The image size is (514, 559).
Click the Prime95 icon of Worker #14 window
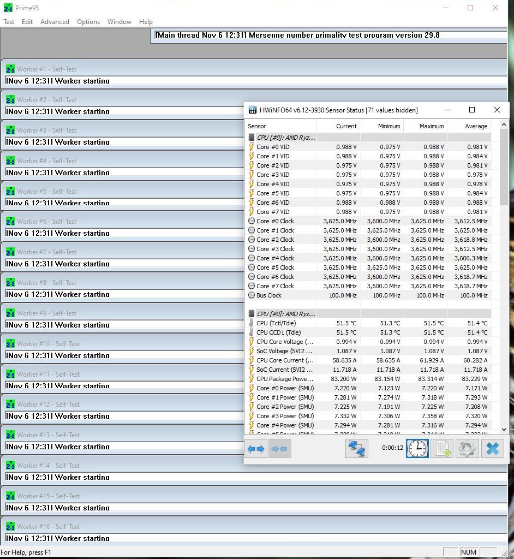tap(10, 465)
